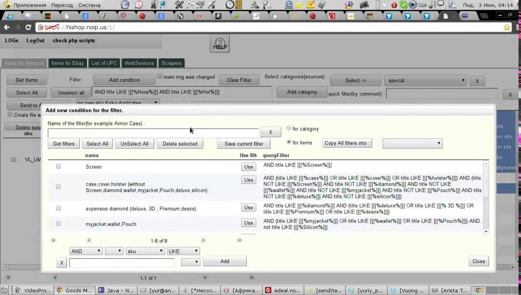The width and height of the screenshot is (521, 295).
Task: Open dropdown next to Copy All filters into
Action: [412, 143]
